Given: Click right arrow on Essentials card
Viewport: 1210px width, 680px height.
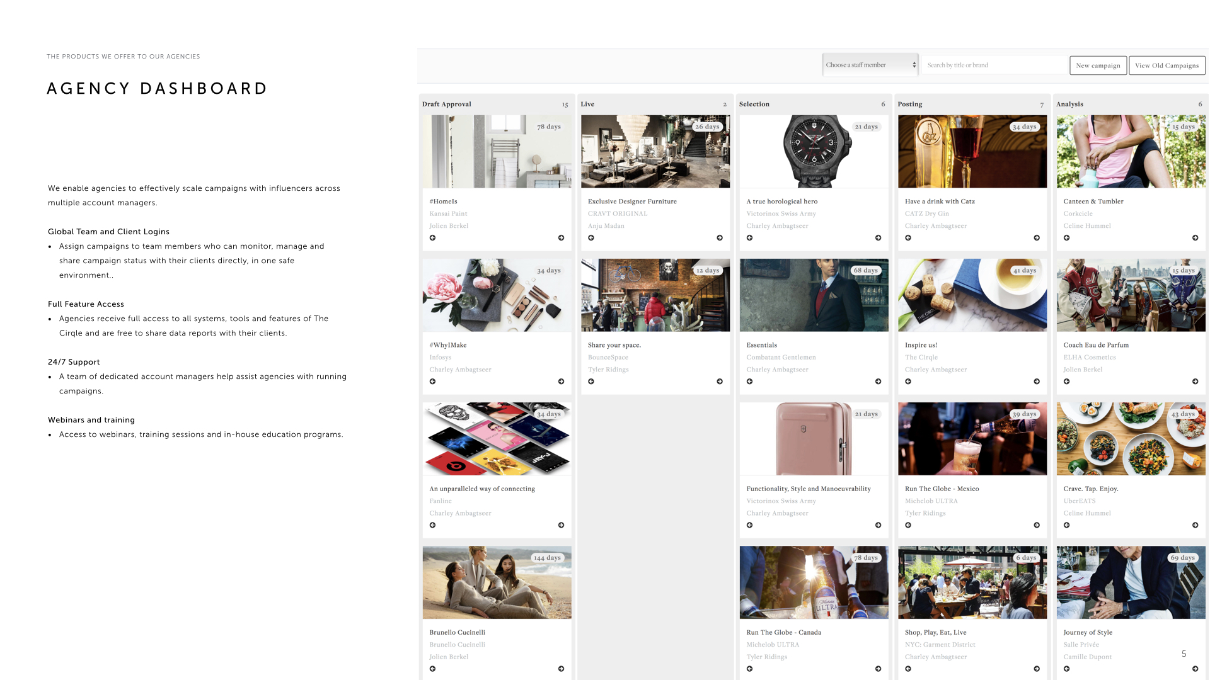Looking at the screenshot, I should [x=878, y=382].
